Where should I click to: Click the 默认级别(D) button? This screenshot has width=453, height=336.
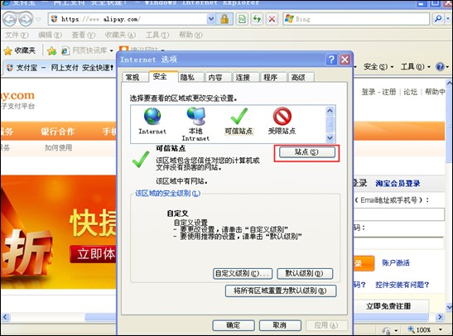pos(305,274)
